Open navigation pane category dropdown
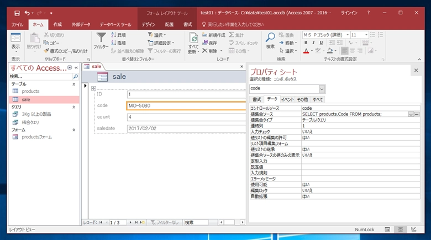The width and height of the screenshot is (431, 240). [x=70, y=67]
